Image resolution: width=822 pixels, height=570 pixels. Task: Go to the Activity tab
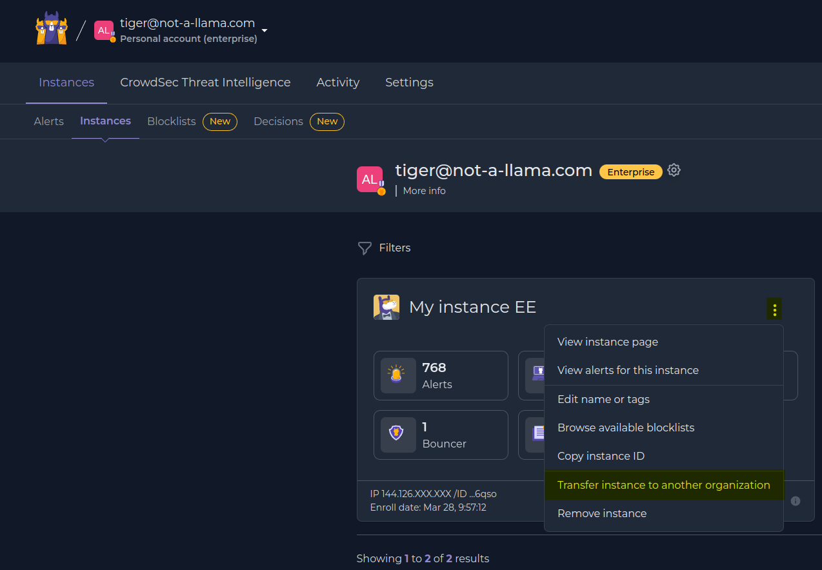(x=338, y=83)
